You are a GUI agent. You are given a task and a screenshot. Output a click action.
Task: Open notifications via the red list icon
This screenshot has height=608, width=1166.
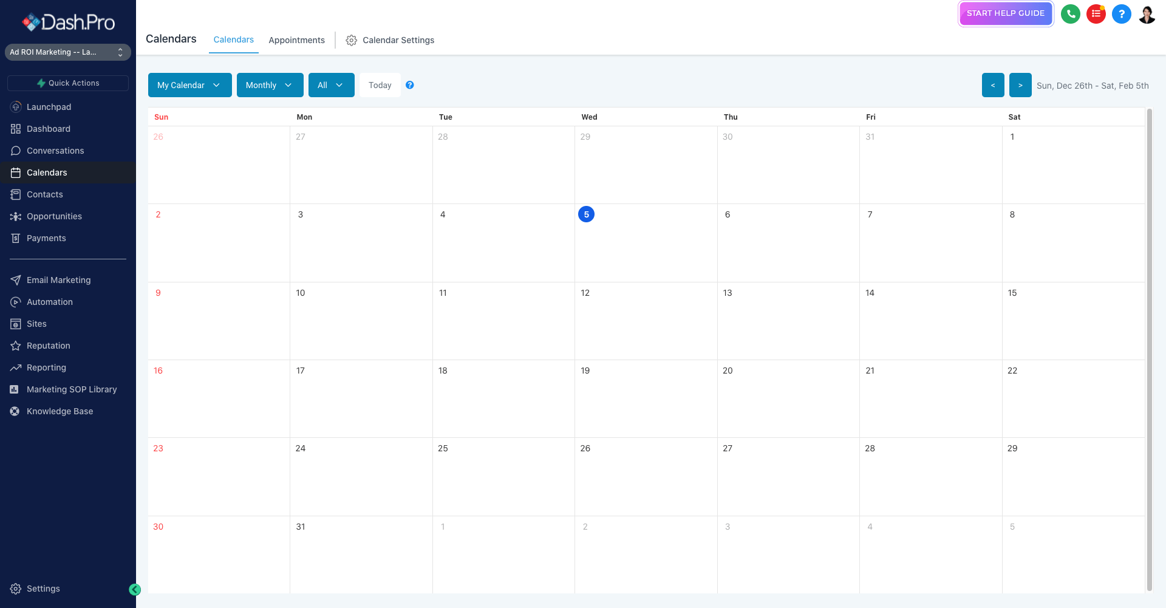coord(1096,13)
